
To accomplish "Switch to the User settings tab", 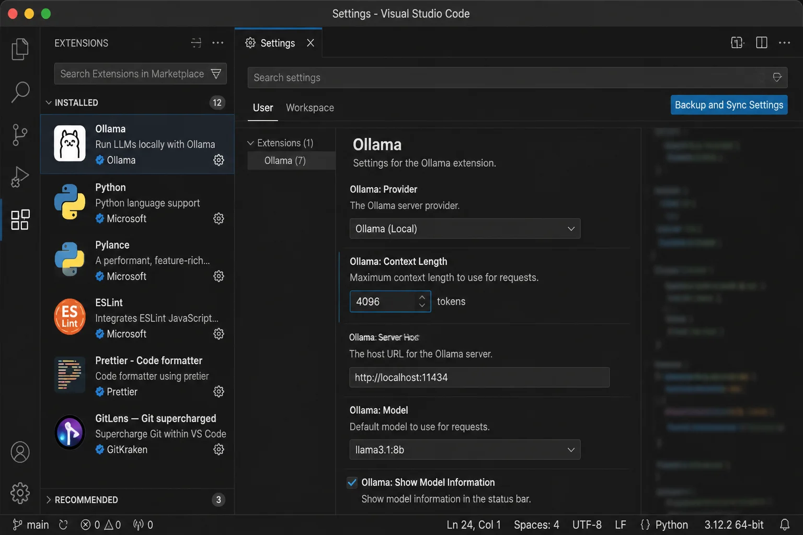I will (263, 108).
